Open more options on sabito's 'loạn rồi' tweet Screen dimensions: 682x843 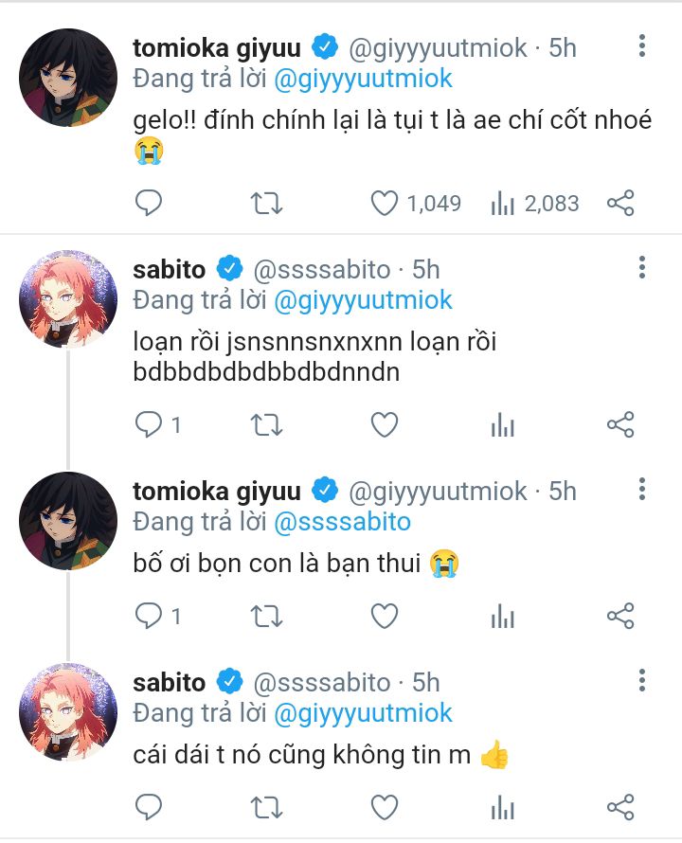(642, 268)
